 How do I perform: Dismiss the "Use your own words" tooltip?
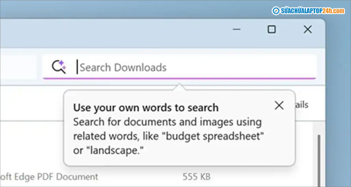tap(279, 105)
